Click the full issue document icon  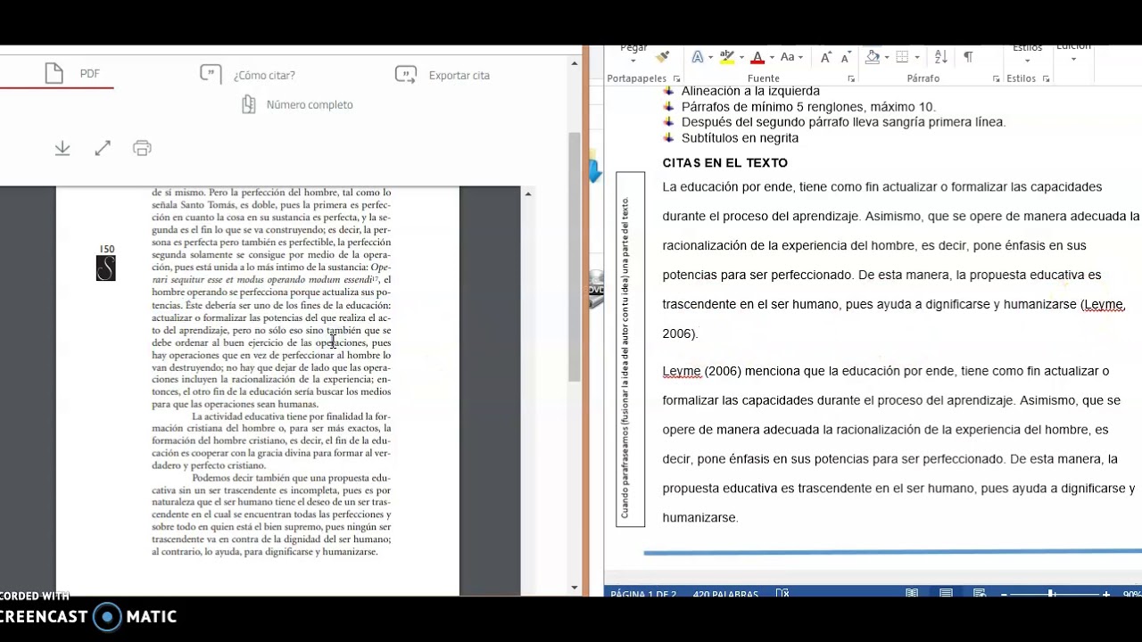click(x=249, y=104)
